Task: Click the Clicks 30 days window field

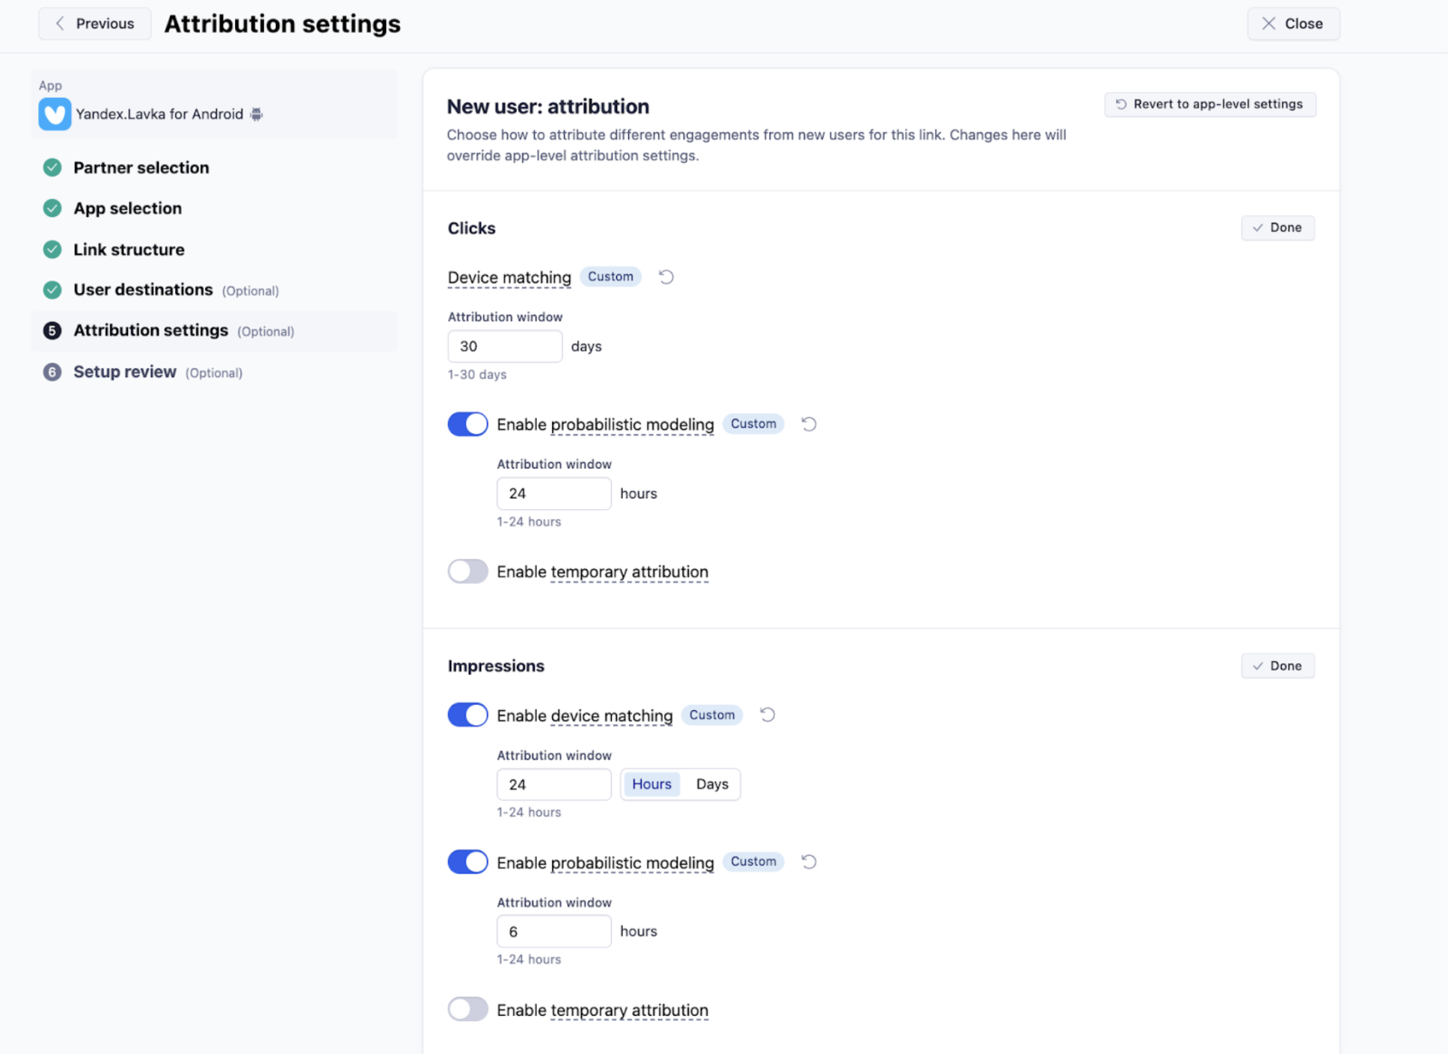Action: pos(505,347)
